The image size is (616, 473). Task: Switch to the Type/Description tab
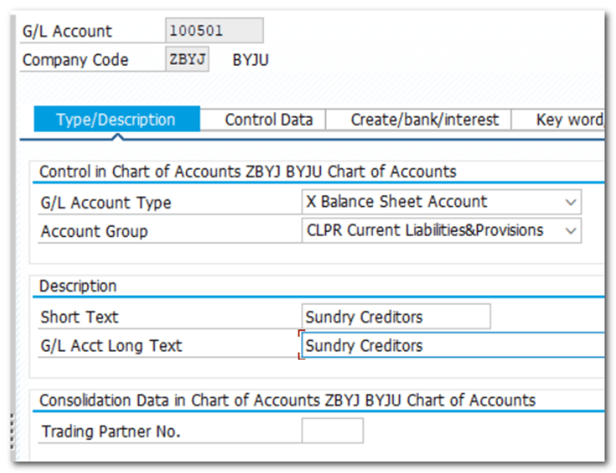[x=116, y=120]
